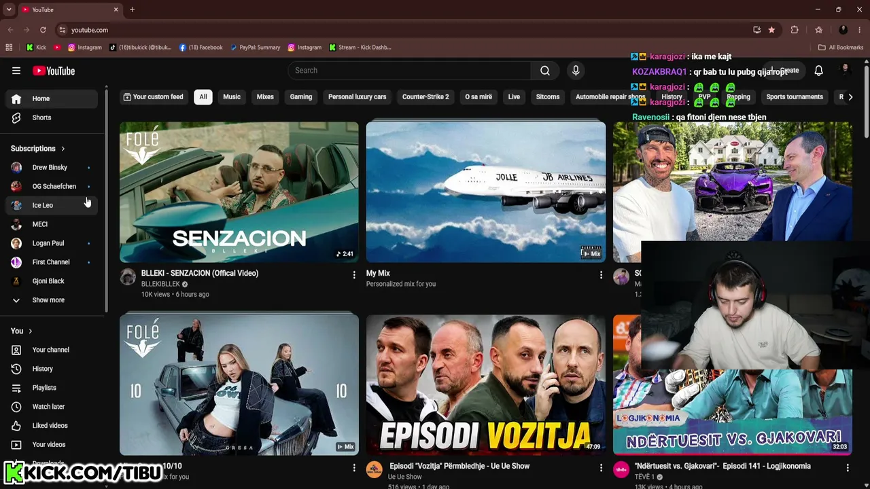870x489 pixels.
Task: Open Shorts in the sidebar
Action: [x=52, y=117]
